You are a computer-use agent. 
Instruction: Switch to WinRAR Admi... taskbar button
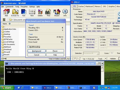click(x=72, y=88)
